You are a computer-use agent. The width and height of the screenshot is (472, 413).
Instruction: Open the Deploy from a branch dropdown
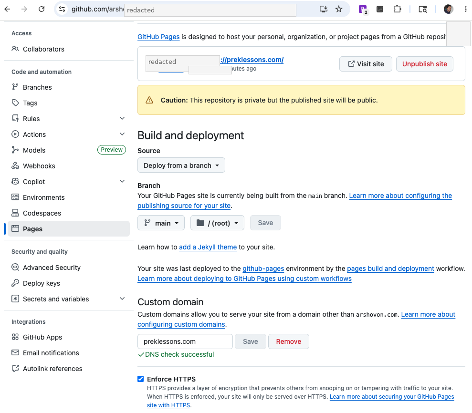click(181, 165)
